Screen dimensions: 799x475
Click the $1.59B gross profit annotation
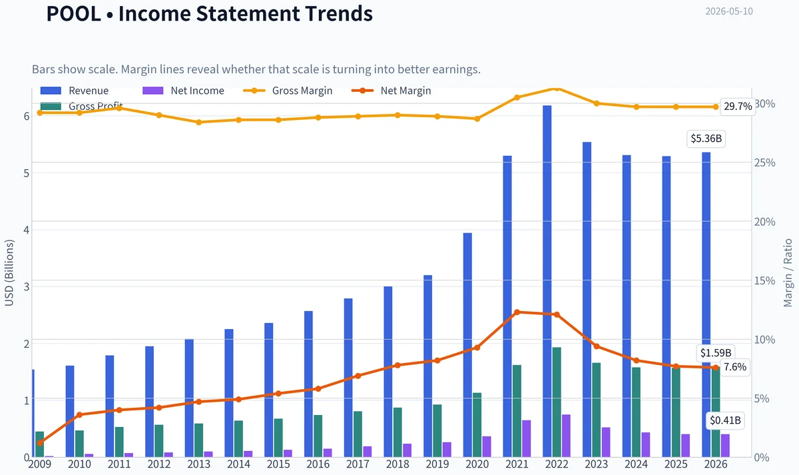click(x=715, y=352)
